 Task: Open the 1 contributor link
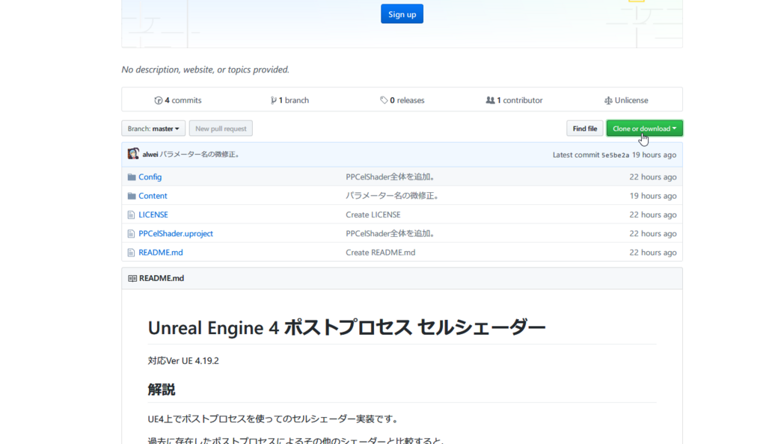point(514,100)
